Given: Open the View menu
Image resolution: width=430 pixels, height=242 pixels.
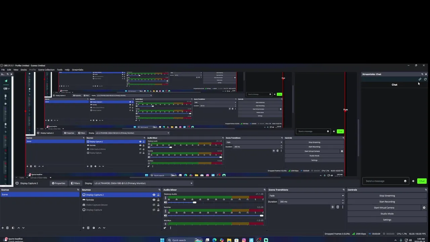Looking at the screenshot, I should (16, 70).
